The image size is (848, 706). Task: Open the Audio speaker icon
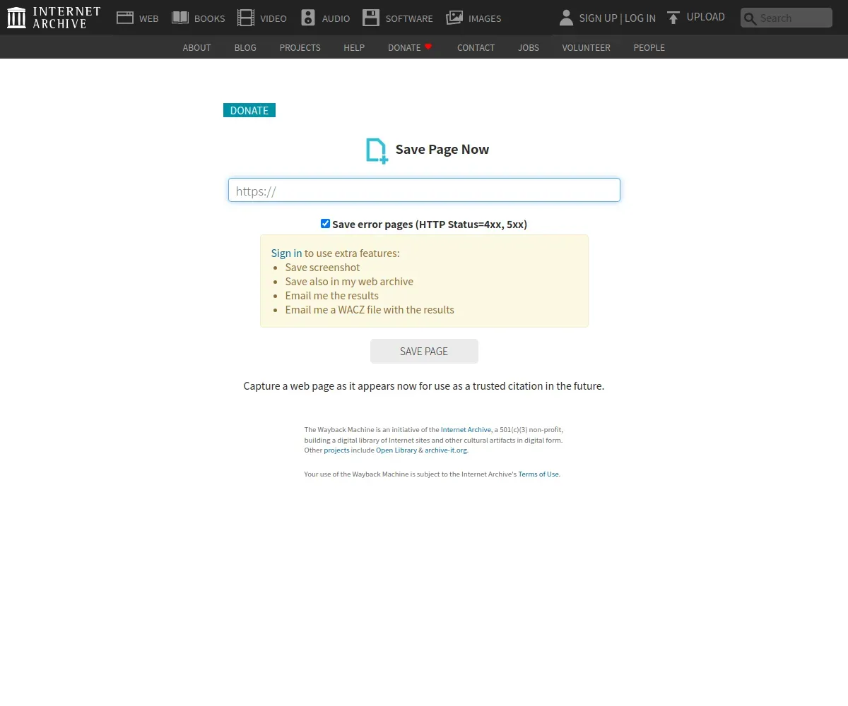tap(308, 18)
